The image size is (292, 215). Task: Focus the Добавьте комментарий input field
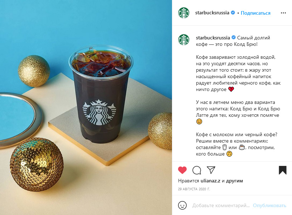pos(221,205)
